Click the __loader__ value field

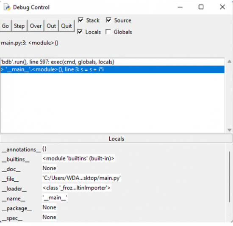click(77, 188)
